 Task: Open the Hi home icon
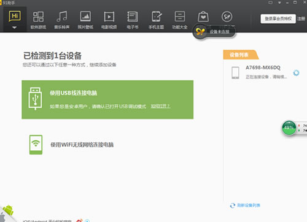[x=15, y=17]
